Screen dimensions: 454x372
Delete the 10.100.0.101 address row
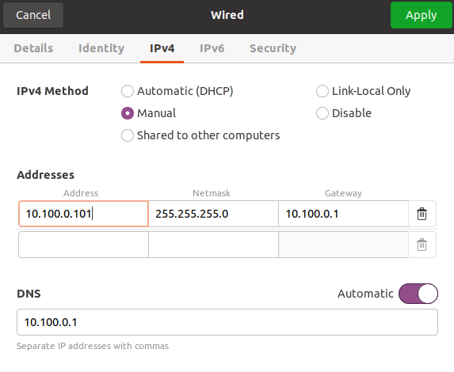pos(422,214)
